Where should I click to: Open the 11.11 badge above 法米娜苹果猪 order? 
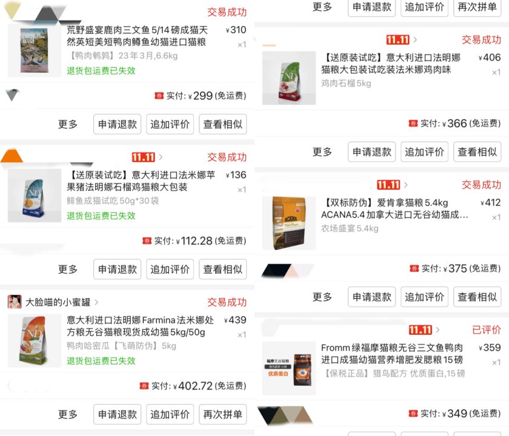[x=144, y=157]
